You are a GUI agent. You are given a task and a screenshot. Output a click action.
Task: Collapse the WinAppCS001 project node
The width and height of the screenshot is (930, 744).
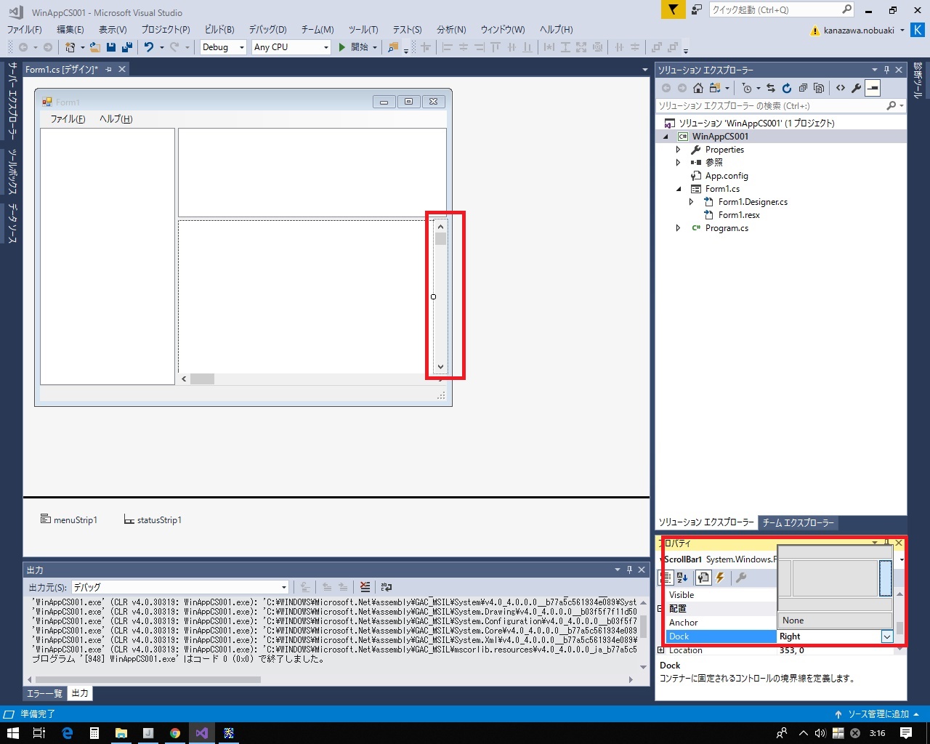666,137
